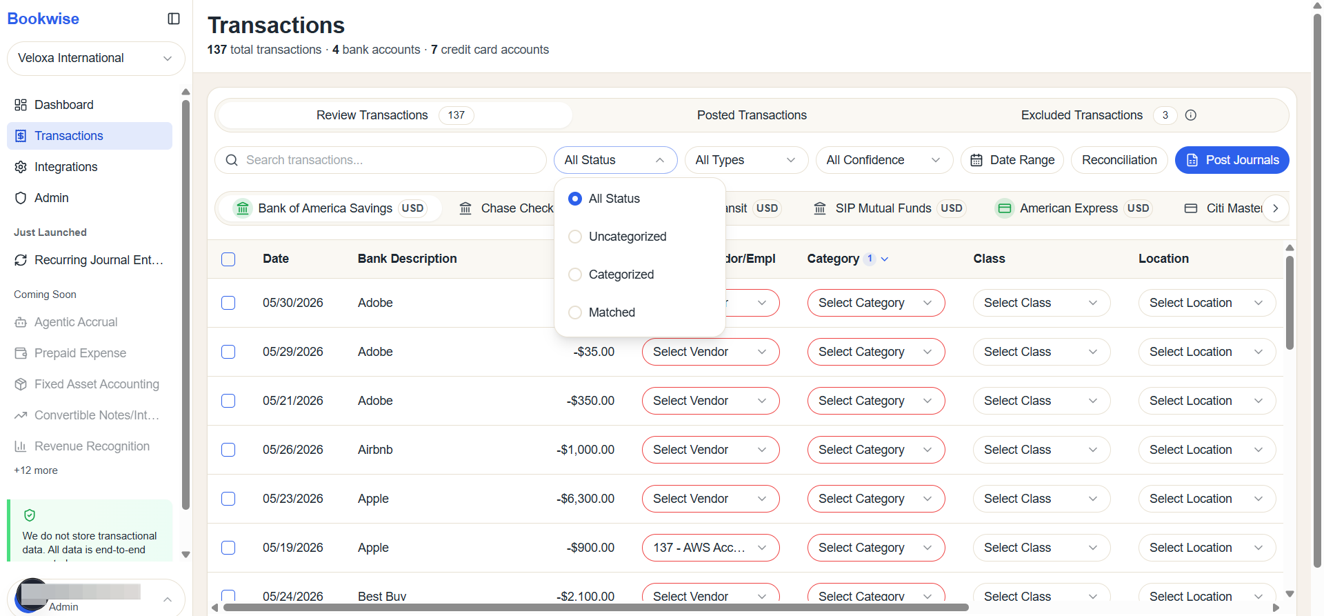Open Dashboard in the sidebar
This screenshot has width=1324, height=616.
[x=90, y=105]
